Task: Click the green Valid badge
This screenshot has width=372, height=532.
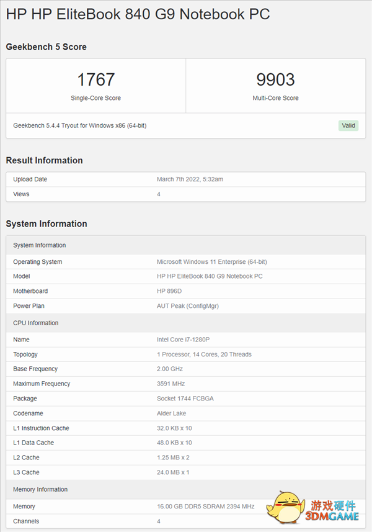Action: pyautogui.click(x=348, y=125)
